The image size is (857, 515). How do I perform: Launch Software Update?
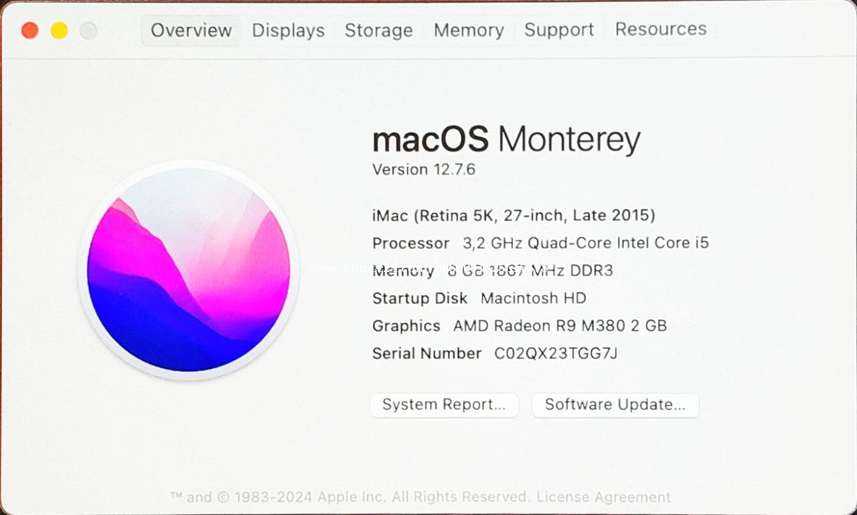(615, 404)
